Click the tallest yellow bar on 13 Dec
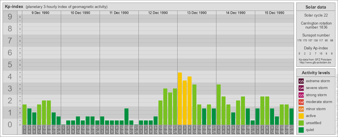 180,99
